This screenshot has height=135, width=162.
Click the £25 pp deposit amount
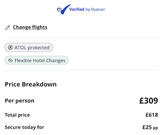[150, 127]
